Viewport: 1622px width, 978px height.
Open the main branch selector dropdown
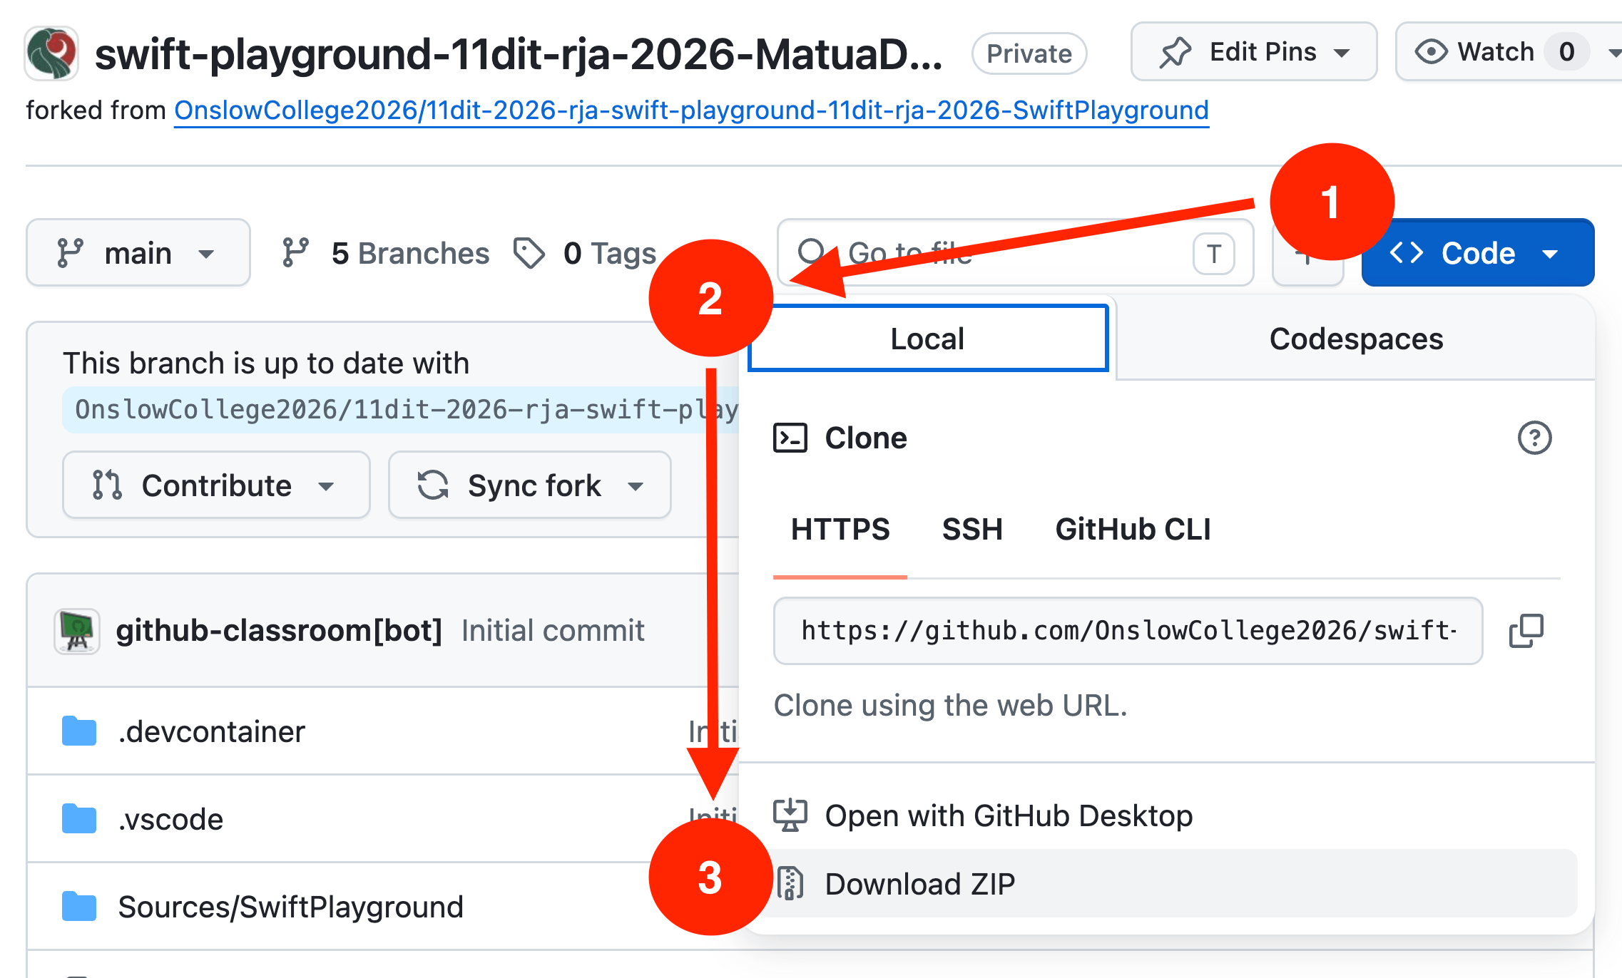[x=138, y=253]
